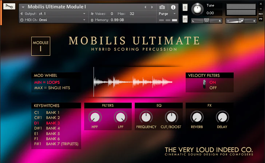This screenshot has width=265, height=163.
Task: Select keyswitch F#1 Bank 7 (Triplets)
Action: point(56,144)
